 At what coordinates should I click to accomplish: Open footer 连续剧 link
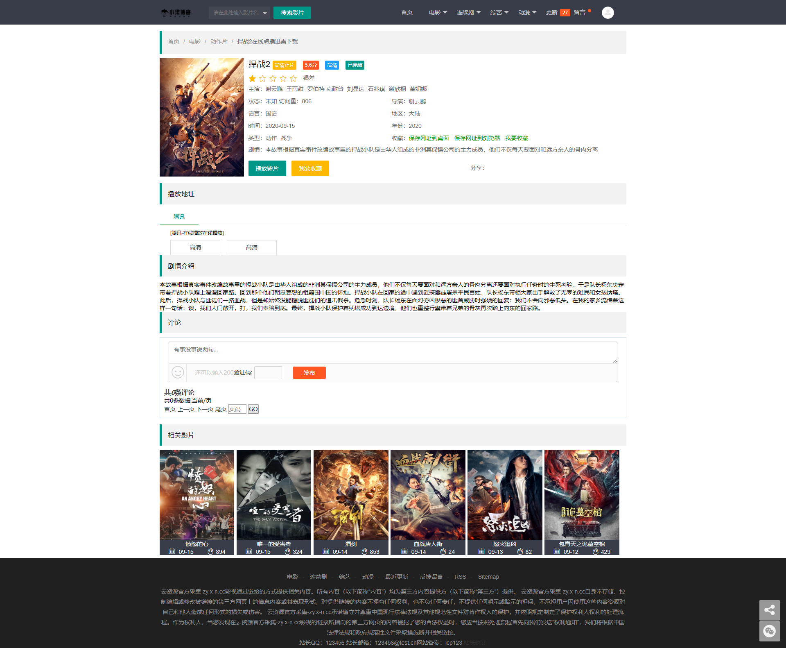pos(318,577)
